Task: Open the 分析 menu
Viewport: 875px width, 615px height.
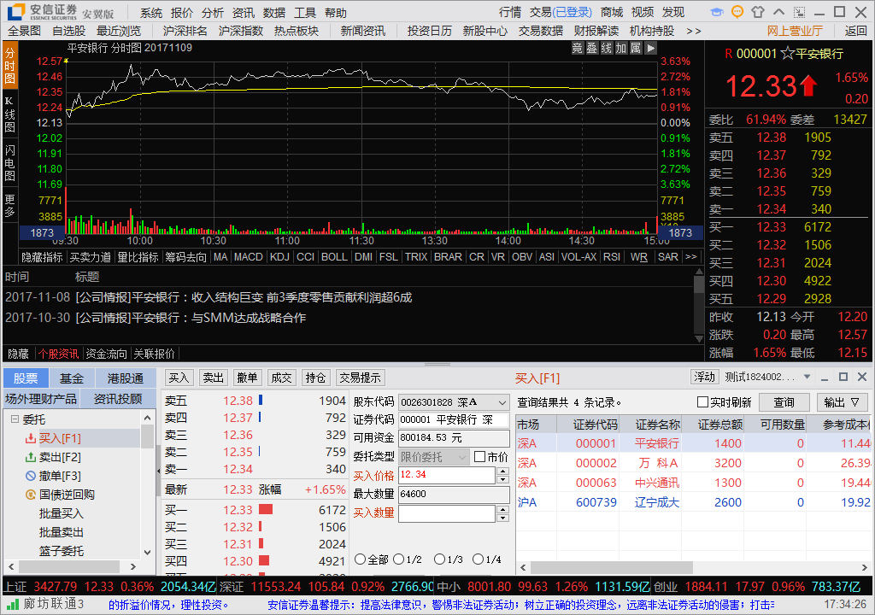Action: pos(213,13)
